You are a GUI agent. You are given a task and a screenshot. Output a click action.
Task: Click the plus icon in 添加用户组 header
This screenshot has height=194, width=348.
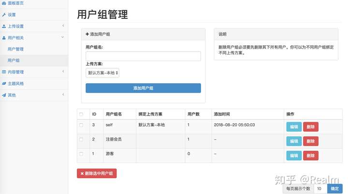pyautogui.click(x=87, y=34)
